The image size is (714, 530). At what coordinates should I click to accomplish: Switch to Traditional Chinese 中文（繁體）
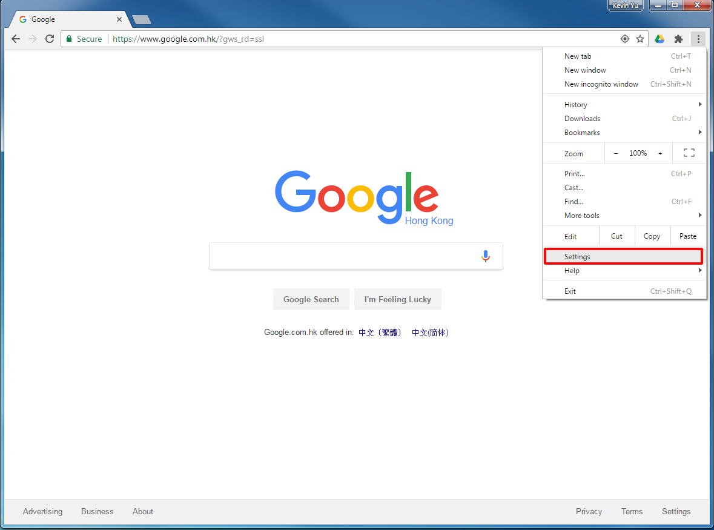point(381,333)
